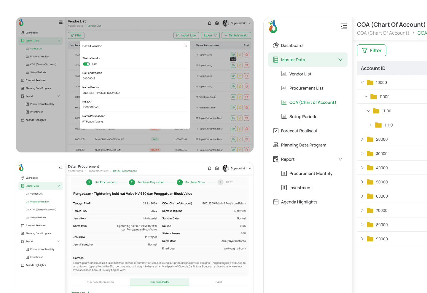This screenshot has width=427, height=293.
Task: Click the colorful app logo
Action: pyautogui.click(x=273, y=26)
